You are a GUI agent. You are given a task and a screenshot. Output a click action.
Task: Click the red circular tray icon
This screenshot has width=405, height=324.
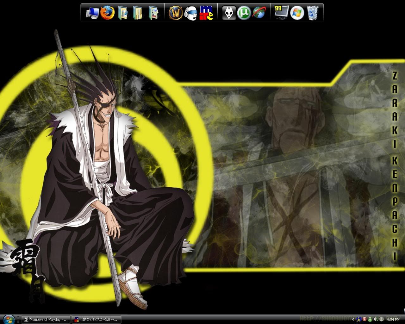coord(364,320)
